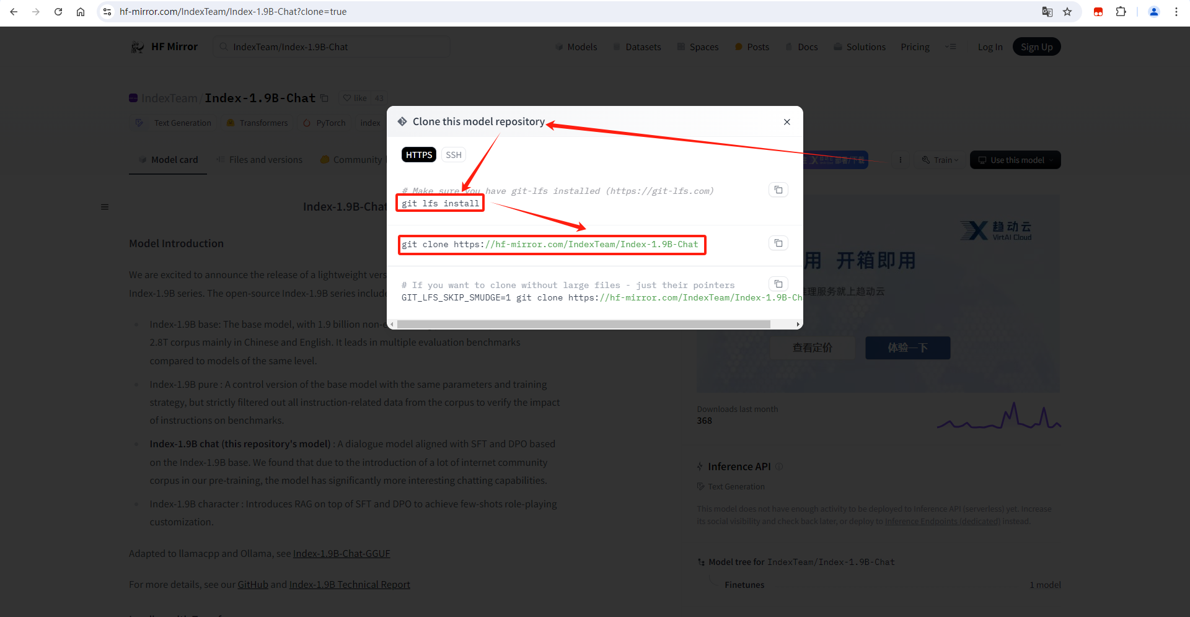Open the GitHub link
Viewport: 1190px width, 617px height.
tap(253, 585)
